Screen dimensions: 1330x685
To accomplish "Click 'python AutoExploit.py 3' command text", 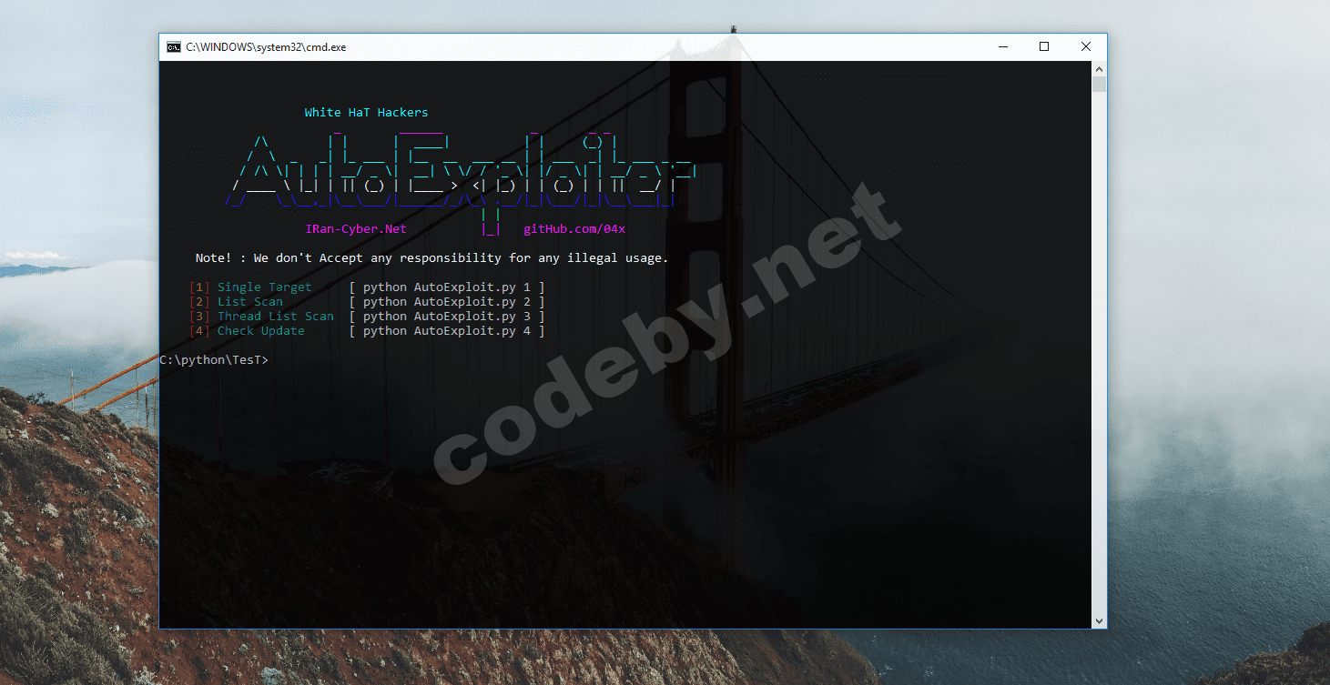I will click(446, 317).
